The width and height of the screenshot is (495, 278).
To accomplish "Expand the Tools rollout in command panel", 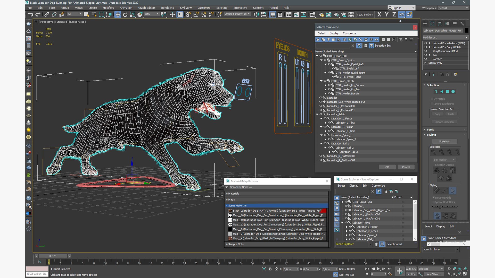I will click(430, 129).
